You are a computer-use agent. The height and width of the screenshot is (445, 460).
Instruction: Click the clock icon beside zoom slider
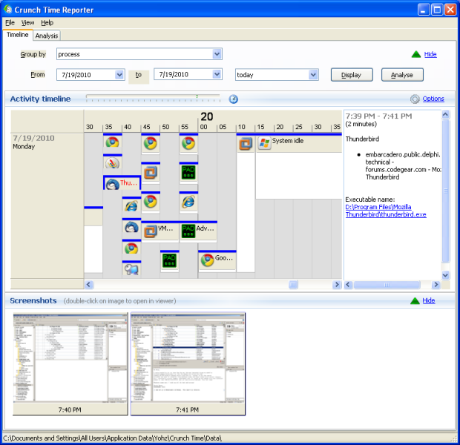coord(233,99)
